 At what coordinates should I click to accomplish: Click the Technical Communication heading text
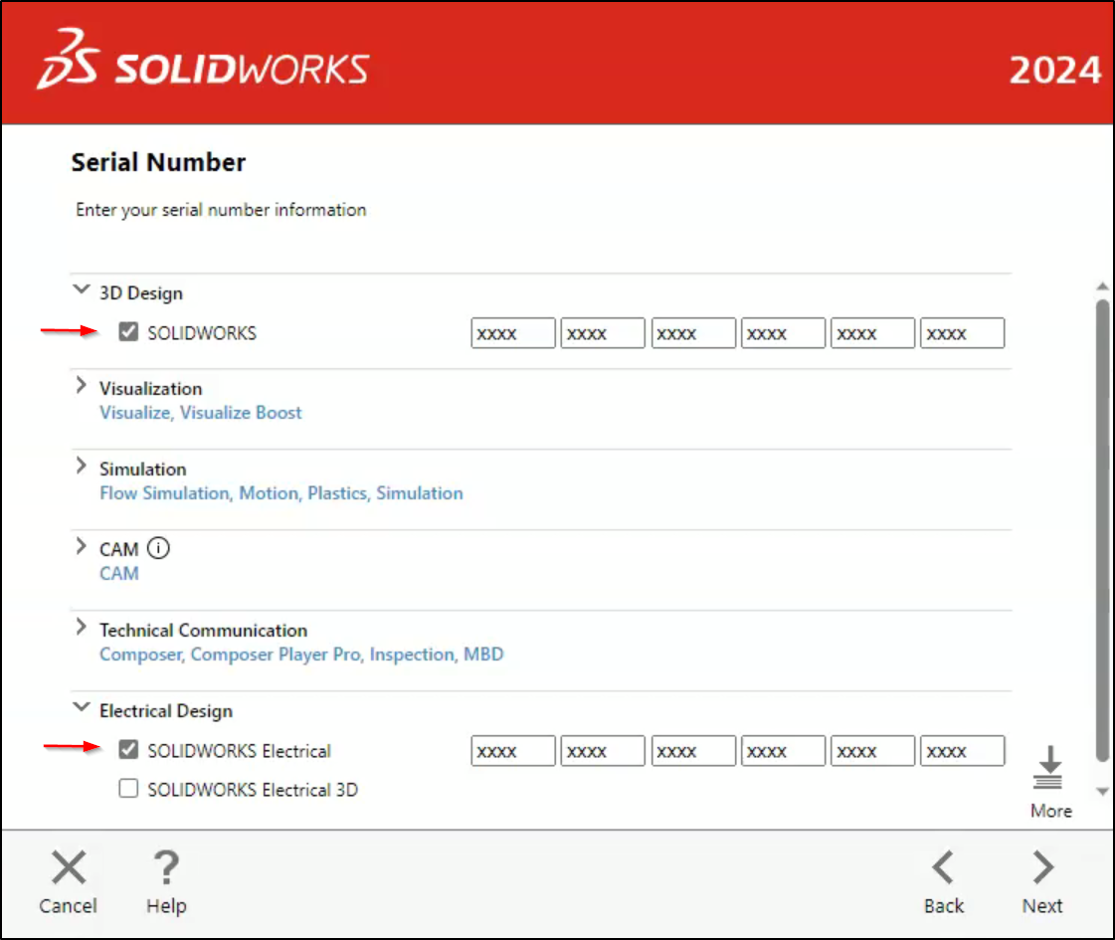[203, 630]
